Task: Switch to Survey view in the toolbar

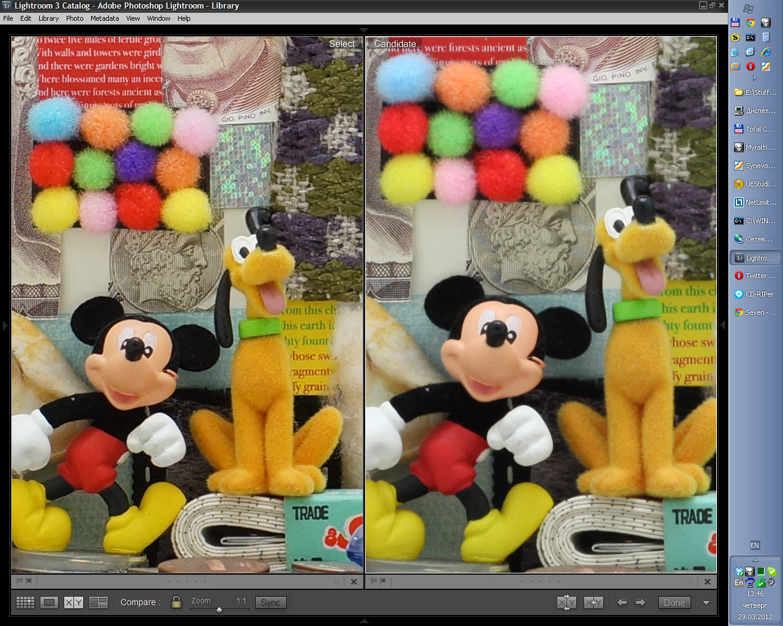Action: click(x=98, y=602)
